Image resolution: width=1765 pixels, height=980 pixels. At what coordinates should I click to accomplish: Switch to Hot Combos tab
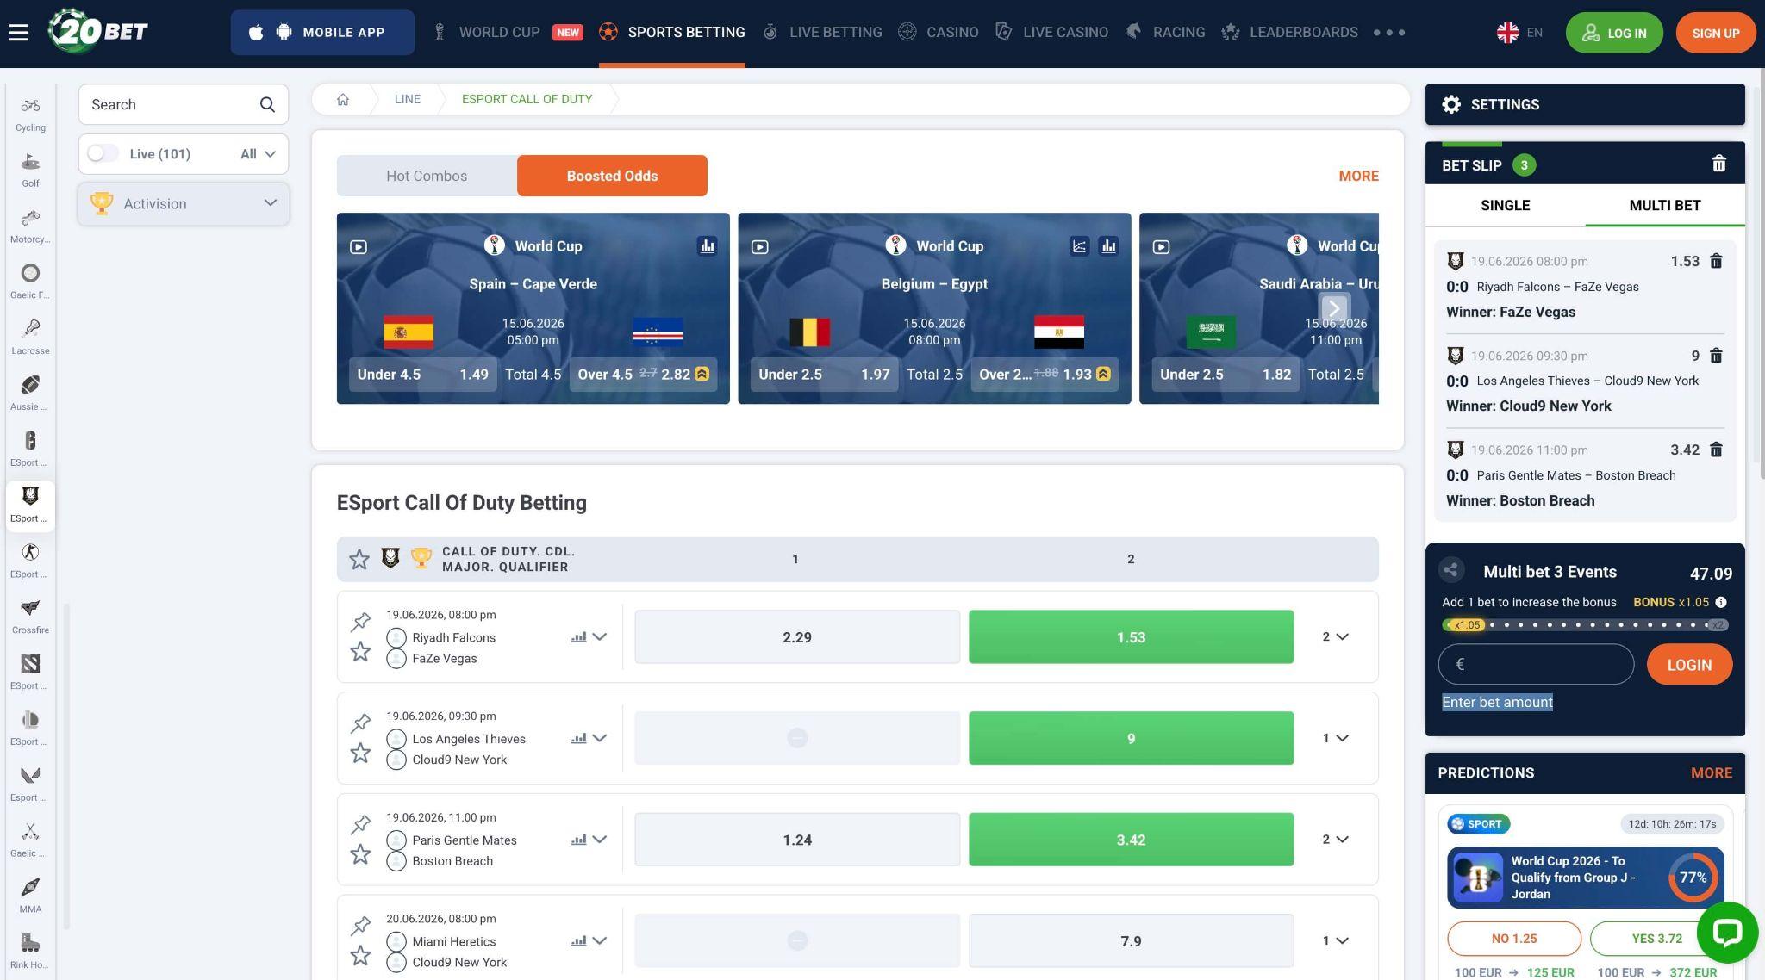[x=427, y=176]
